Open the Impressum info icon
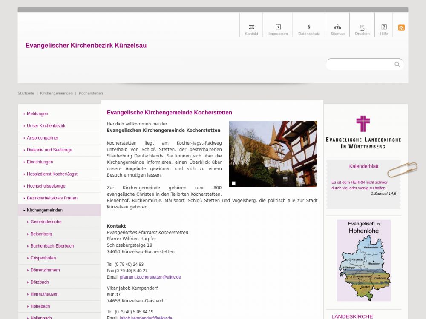The width and height of the screenshot is (426, 319). (x=278, y=27)
